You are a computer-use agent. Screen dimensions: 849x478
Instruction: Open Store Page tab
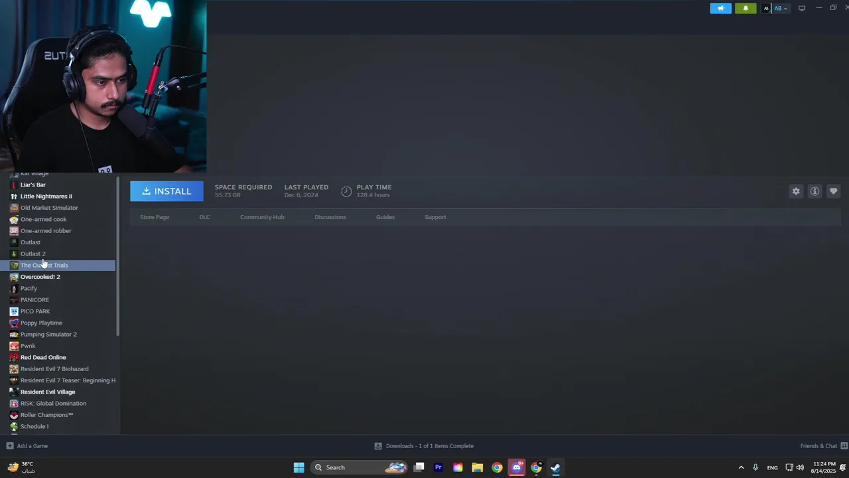pos(155,217)
